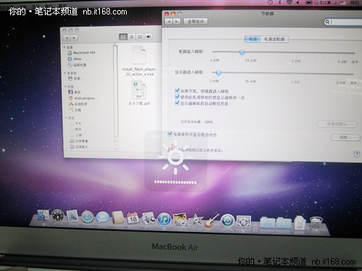
Task: Click display sleep slider thumb
Action: coord(219,73)
